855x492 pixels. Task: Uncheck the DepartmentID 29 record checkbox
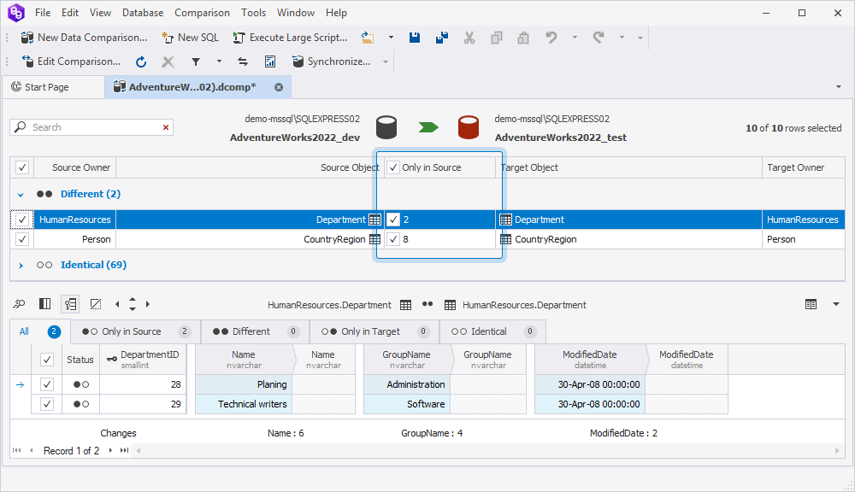(x=47, y=404)
